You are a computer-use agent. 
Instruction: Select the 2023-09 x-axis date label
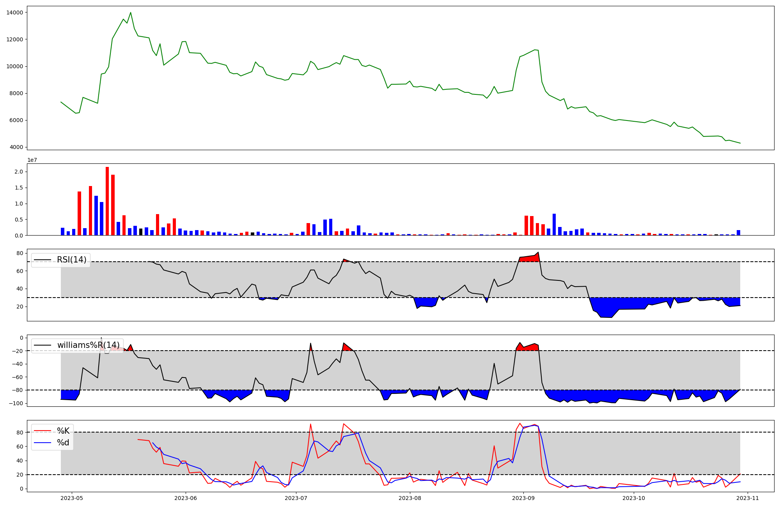pyautogui.click(x=523, y=498)
